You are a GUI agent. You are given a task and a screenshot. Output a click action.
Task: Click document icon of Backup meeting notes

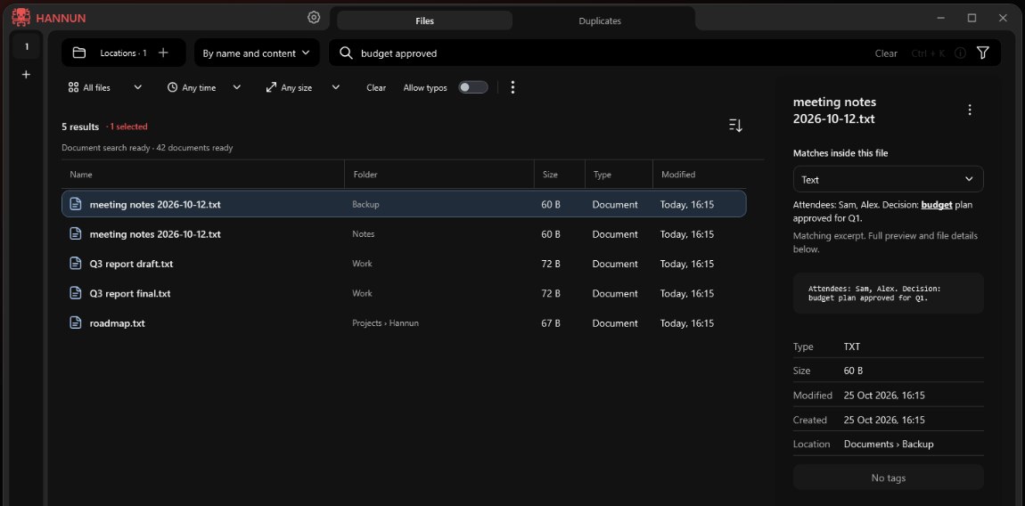pyautogui.click(x=76, y=204)
